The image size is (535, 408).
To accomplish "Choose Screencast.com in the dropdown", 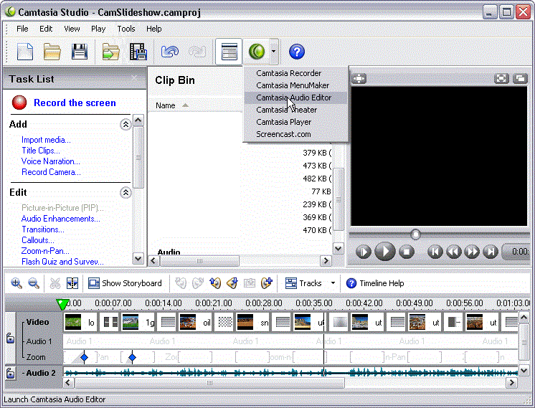I will 295,134.
